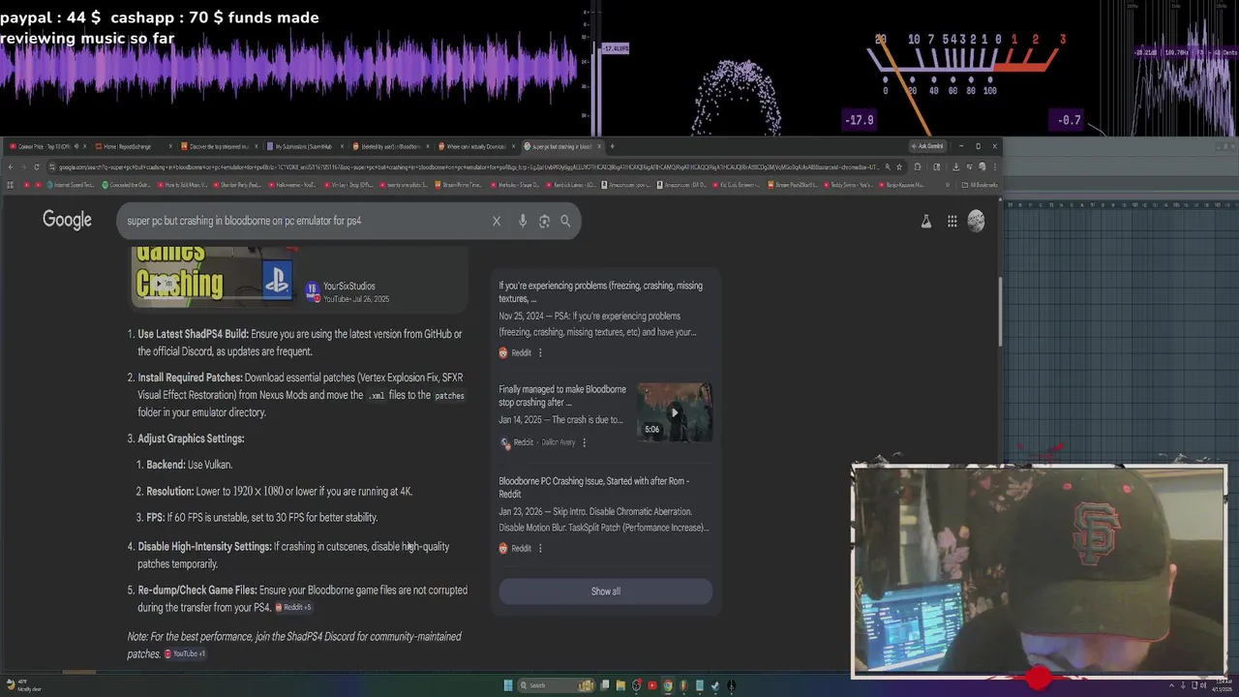This screenshot has width=1239, height=697.
Task: Open the Ask Gemini button
Action: (927, 146)
